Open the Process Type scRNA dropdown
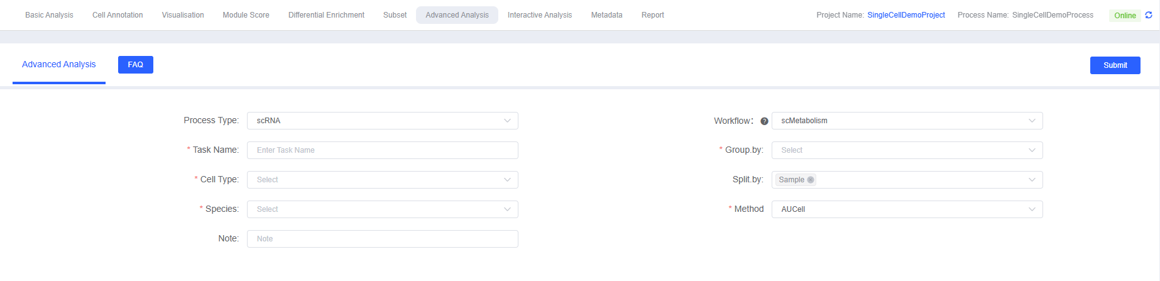Image resolution: width=1160 pixels, height=281 pixels. pos(382,121)
